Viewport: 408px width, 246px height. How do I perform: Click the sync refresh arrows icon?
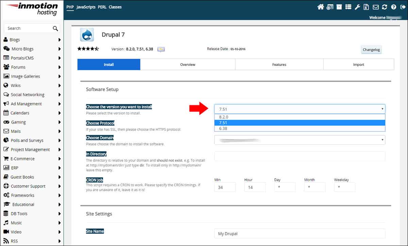(x=385, y=7)
